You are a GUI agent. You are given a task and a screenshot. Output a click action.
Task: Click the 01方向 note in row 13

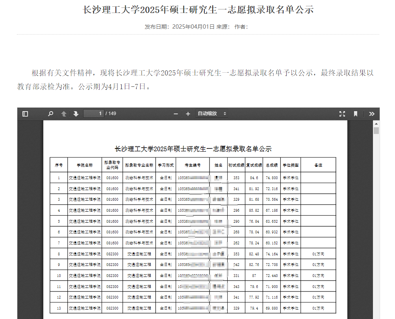[319, 308]
